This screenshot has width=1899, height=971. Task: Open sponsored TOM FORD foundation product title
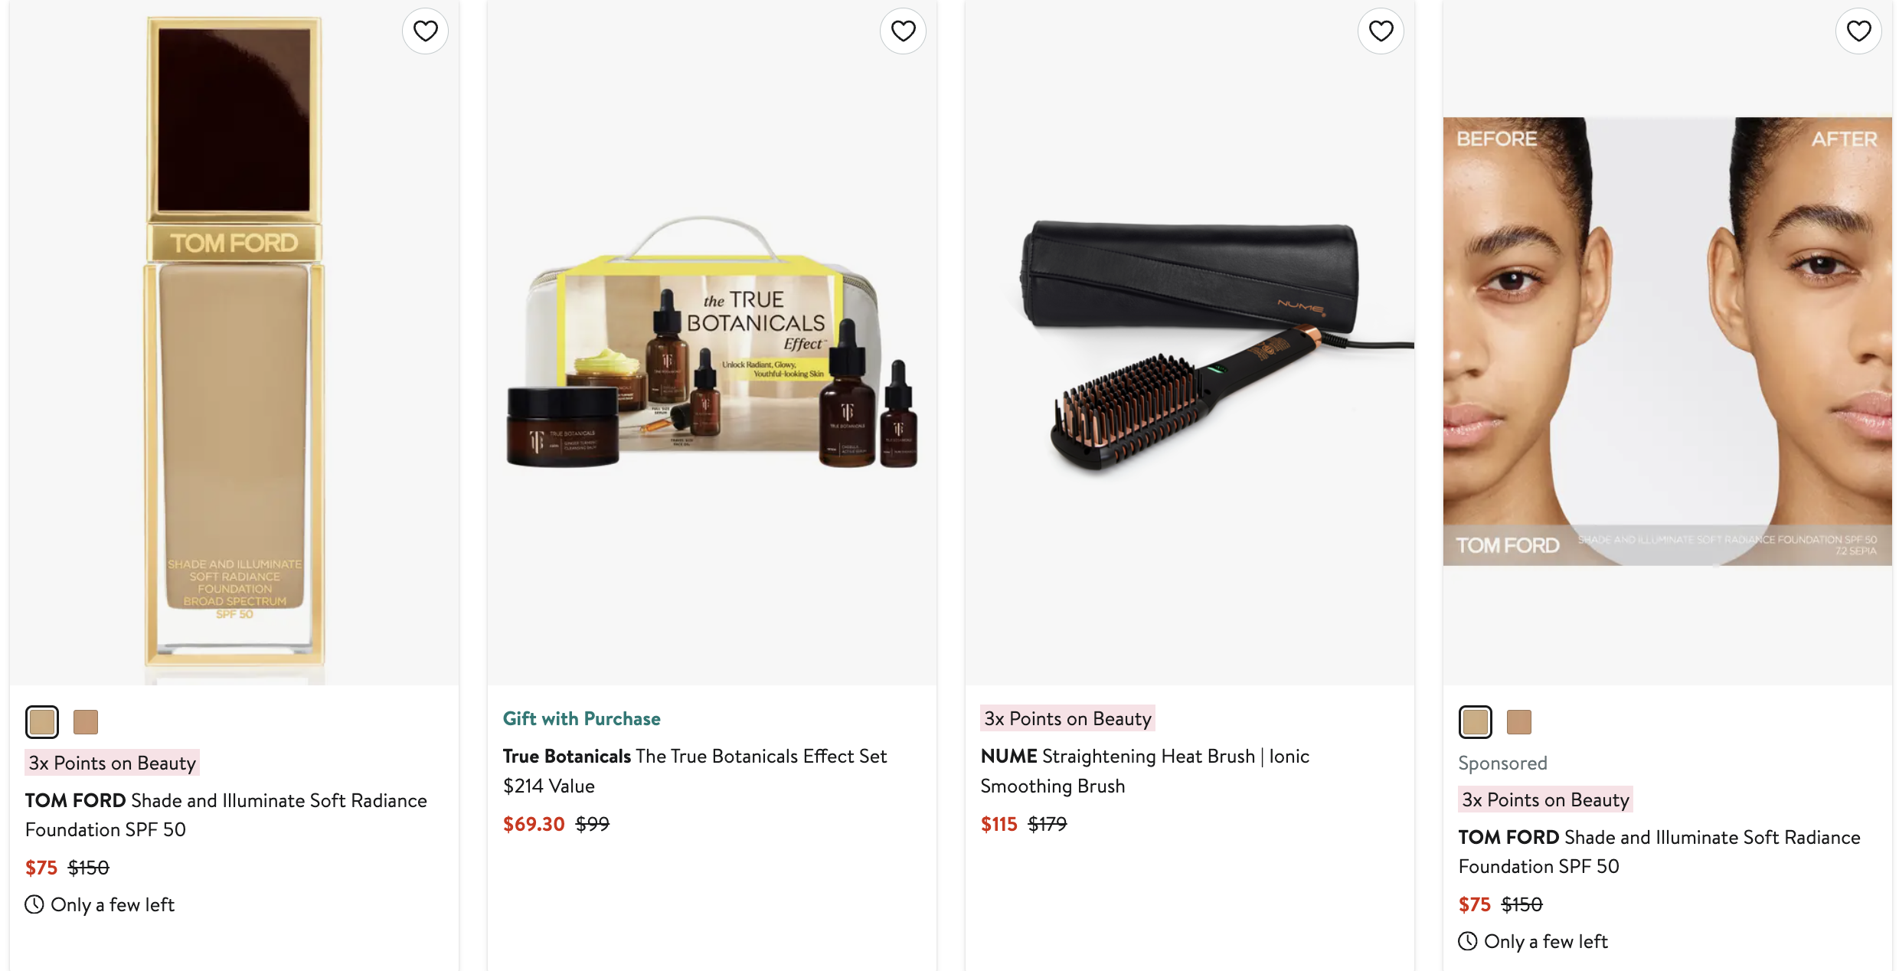[x=1659, y=852]
